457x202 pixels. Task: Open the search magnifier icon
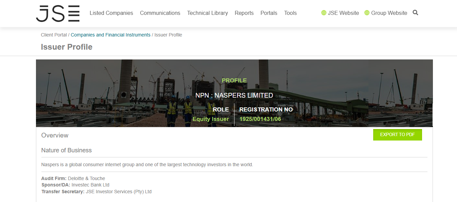pyautogui.click(x=415, y=13)
